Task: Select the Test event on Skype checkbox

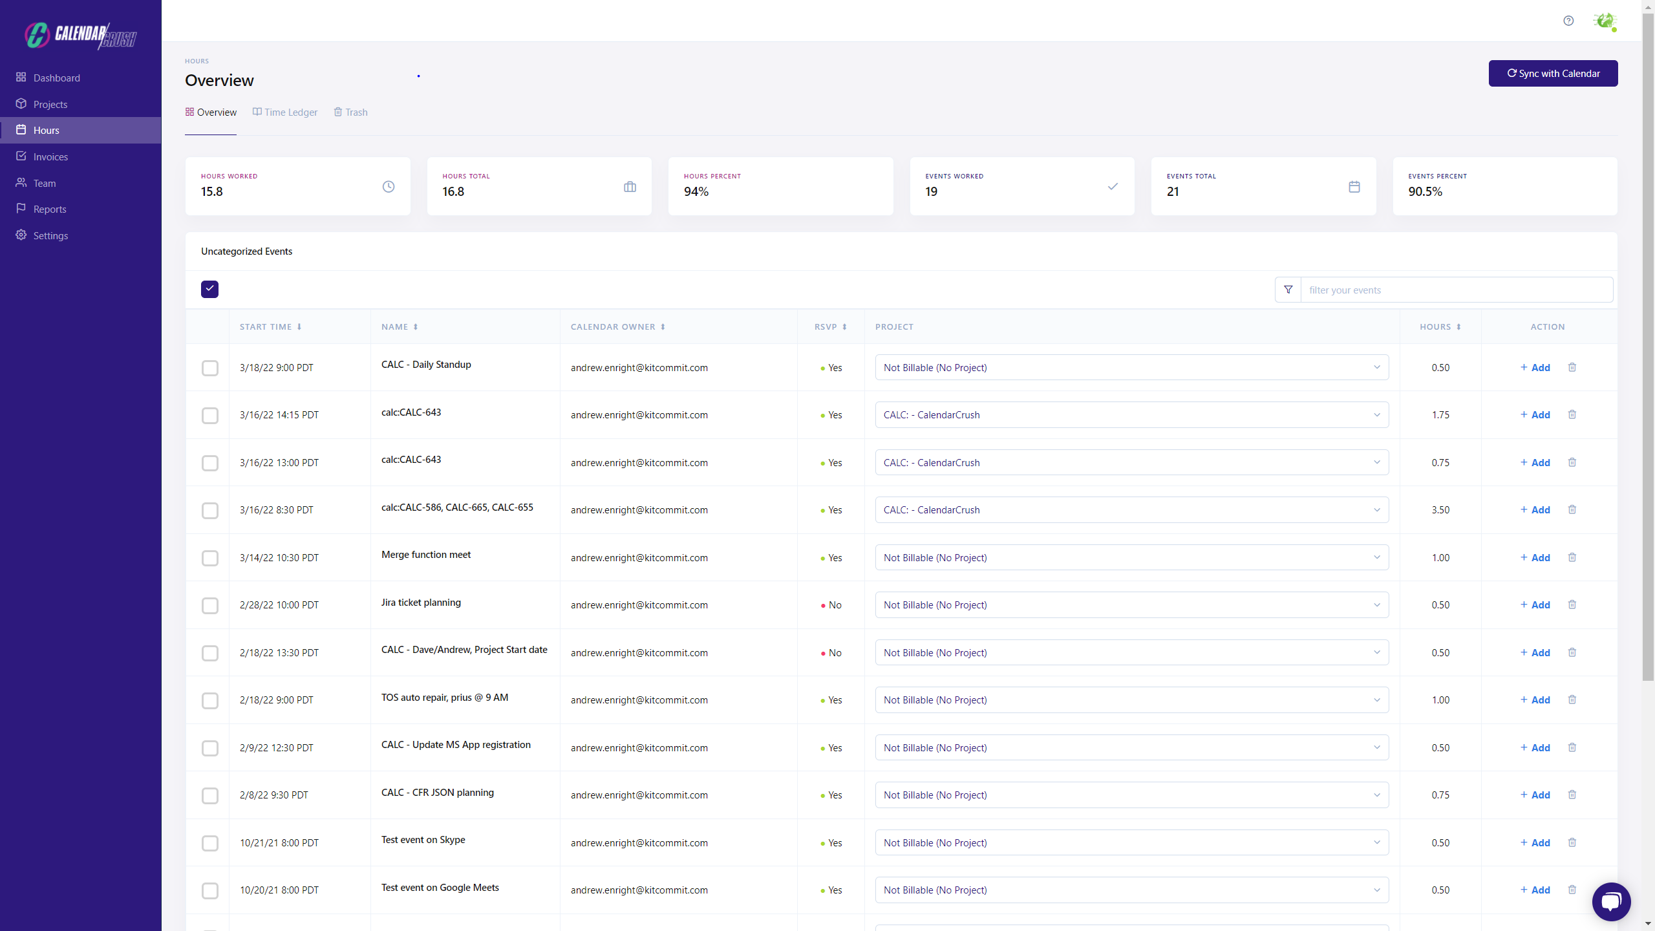Action: click(209, 843)
